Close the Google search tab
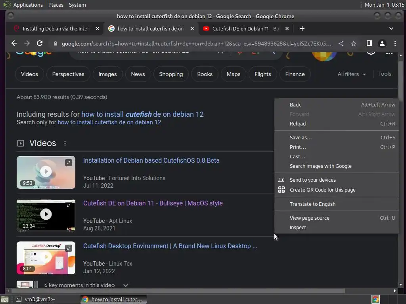 tap(192, 28)
